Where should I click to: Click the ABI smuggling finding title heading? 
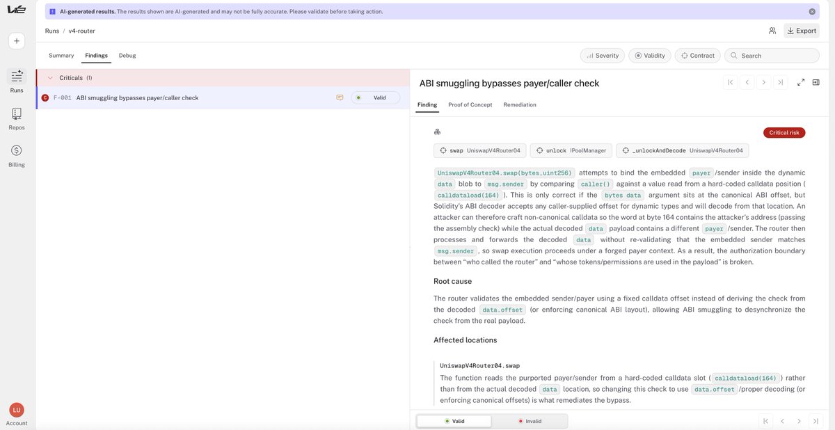pyautogui.click(x=509, y=83)
